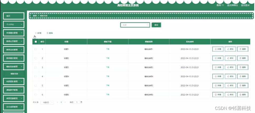
Task: Click 退出到前台 in the top bar
Action: click(x=232, y=5)
